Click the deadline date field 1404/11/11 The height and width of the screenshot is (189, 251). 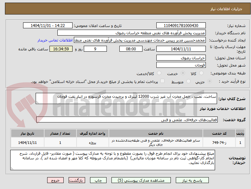181,49
